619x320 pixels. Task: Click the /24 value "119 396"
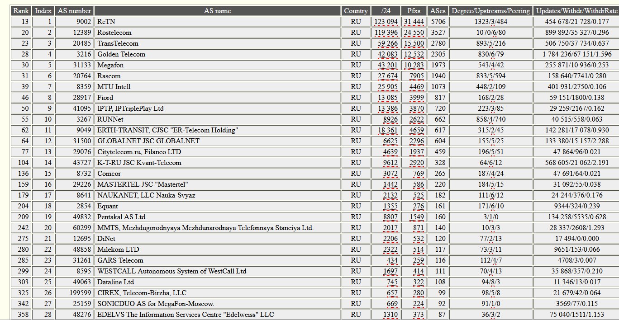[386, 33]
